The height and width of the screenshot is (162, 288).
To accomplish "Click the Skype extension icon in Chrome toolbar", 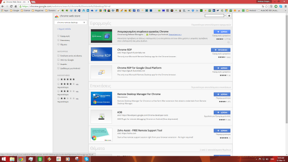I will click(281, 6).
